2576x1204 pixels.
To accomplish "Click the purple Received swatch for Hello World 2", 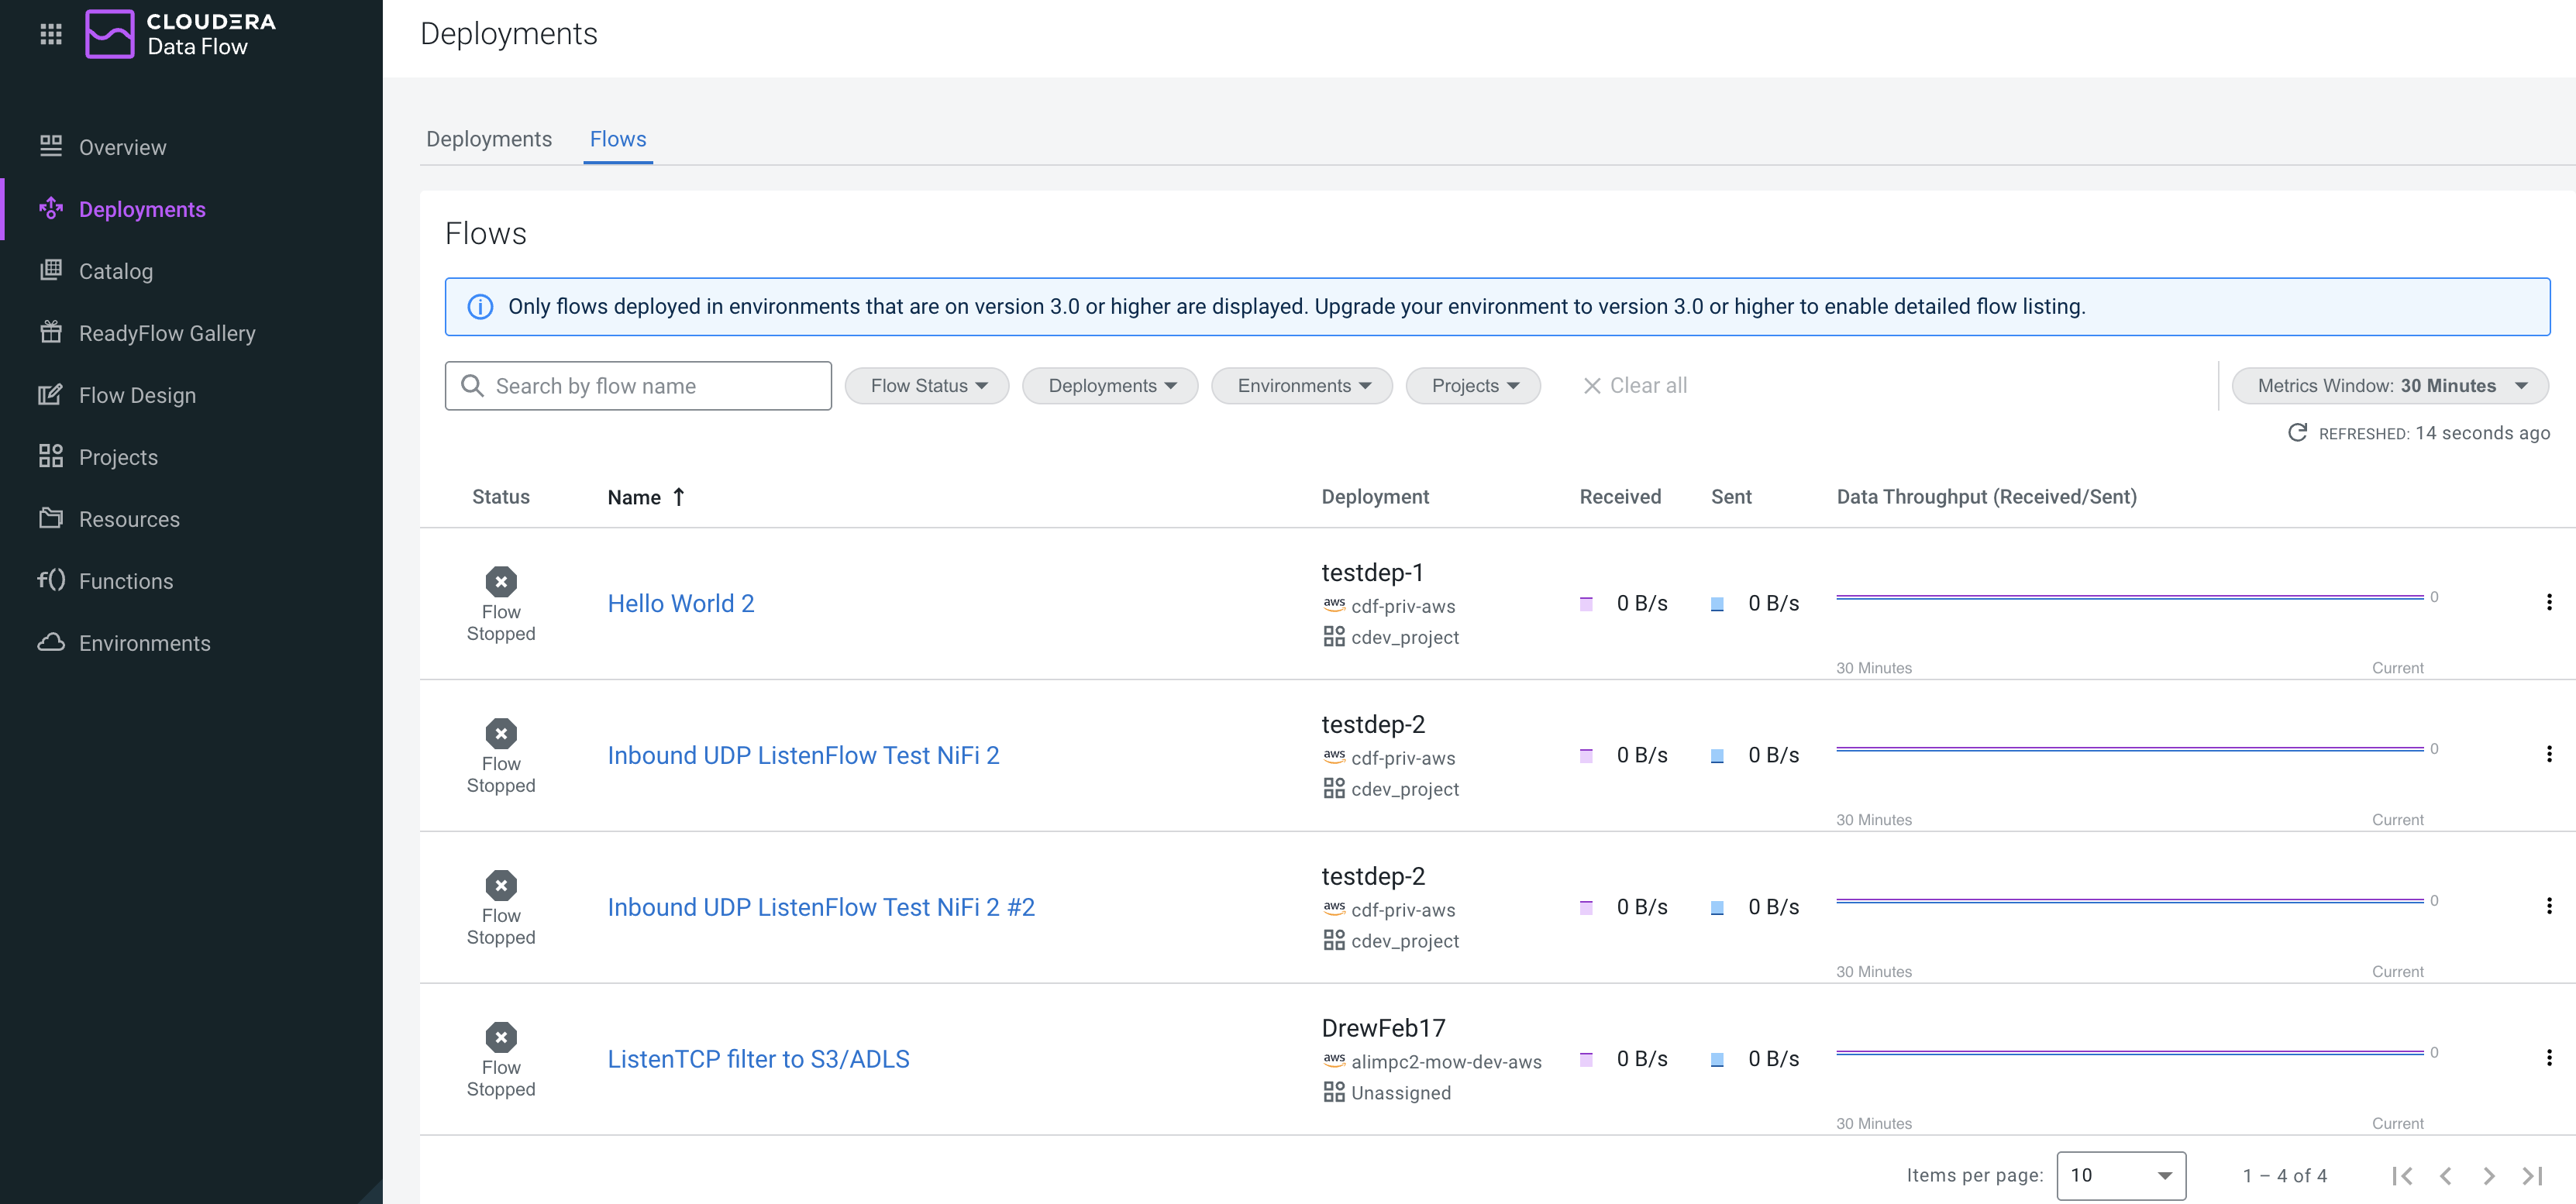I will (x=1586, y=604).
